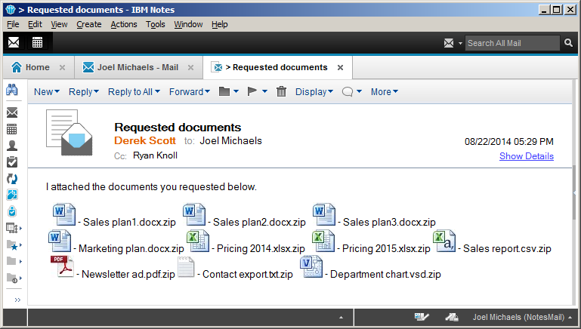
Task: Open contacts person icon in sidebar
Action: pos(12,146)
